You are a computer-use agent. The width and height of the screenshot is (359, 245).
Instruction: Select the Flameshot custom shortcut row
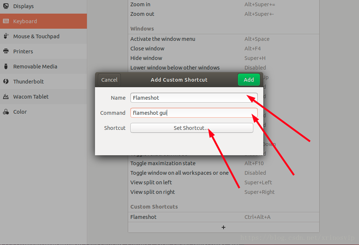[224, 217]
